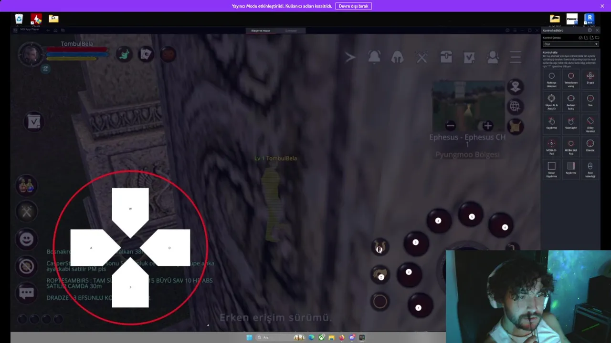Zoom in the minimap with plus button
The width and height of the screenshot is (611, 343).
coord(487,126)
